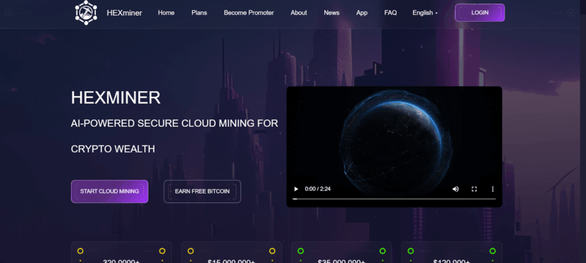This screenshot has height=263, width=586.
Task: Click the HEXminer brand name link
Action: (x=125, y=13)
